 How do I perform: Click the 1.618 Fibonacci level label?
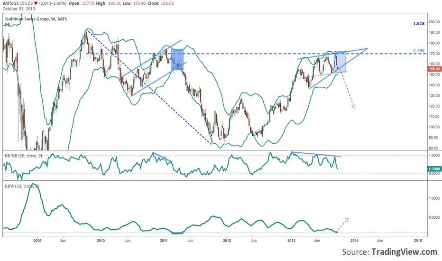point(419,23)
